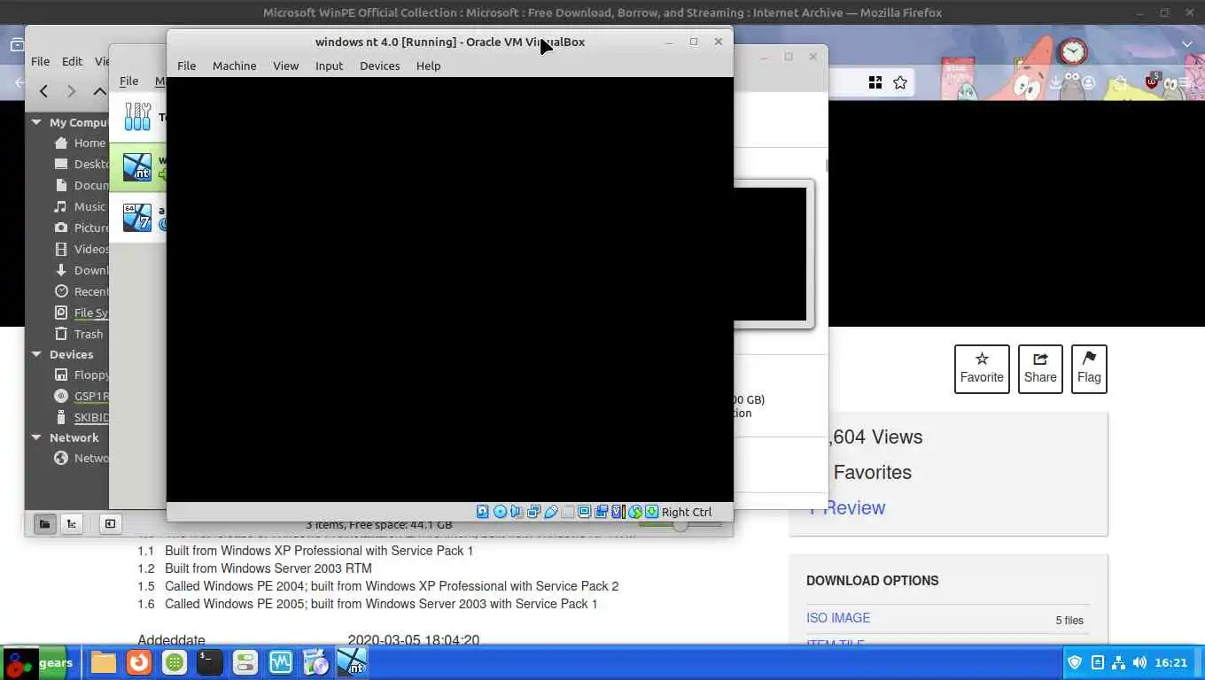Click the extensions grid icon in Firefox address bar
Image resolution: width=1205 pixels, height=680 pixels.
point(875,82)
